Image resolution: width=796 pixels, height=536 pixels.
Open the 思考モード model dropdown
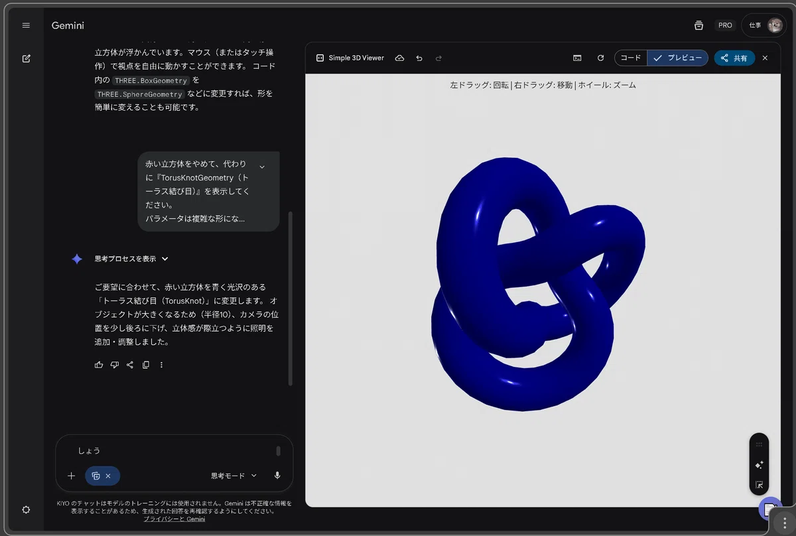tap(233, 476)
